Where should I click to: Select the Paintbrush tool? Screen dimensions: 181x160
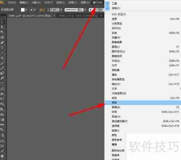2,63
